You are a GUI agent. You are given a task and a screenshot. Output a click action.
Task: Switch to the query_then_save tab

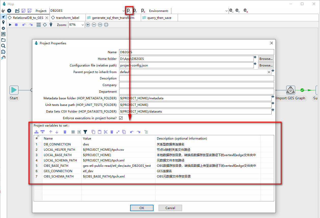coord(159,18)
